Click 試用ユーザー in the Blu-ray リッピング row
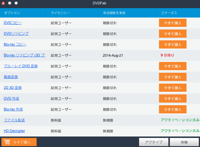Viewport: 200px width, 147px height. tap(61, 56)
